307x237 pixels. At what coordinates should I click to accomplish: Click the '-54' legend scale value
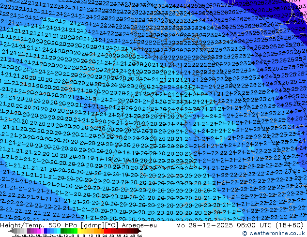(15, 236)
